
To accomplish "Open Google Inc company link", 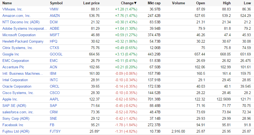I will [x=11, y=54].
